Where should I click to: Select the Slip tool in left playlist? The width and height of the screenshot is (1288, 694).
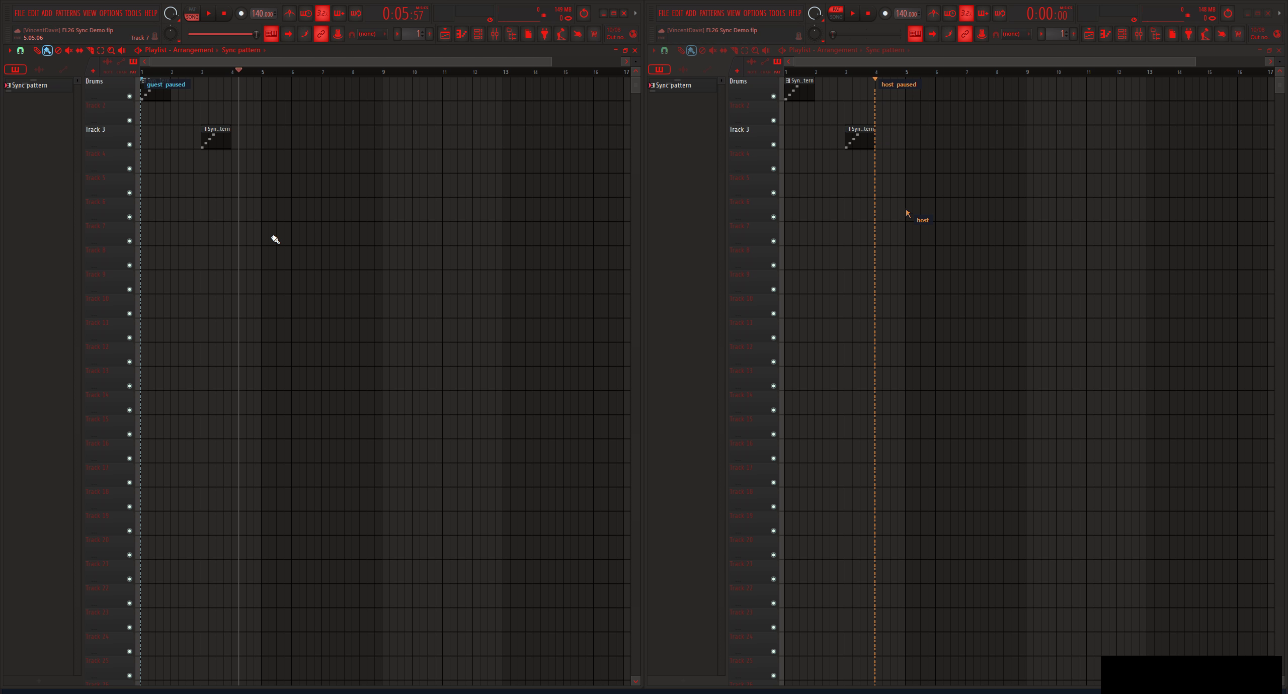tap(79, 50)
